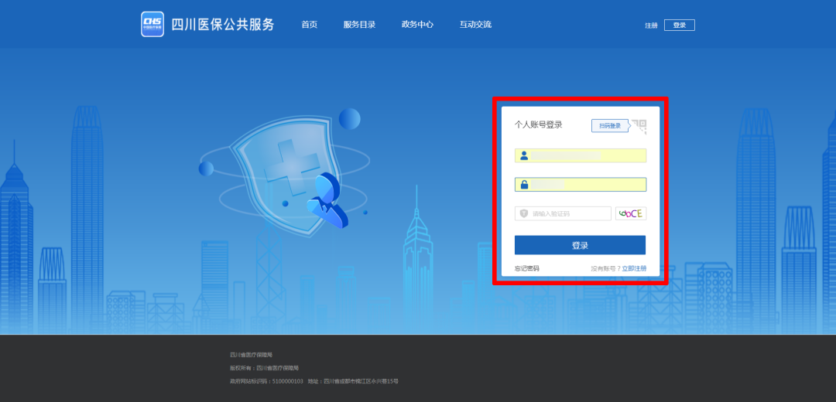The width and height of the screenshot is (836, 402).
Task: Click the blue 登录 submit button
Action: pyautogui.click(x=580, y=246)
